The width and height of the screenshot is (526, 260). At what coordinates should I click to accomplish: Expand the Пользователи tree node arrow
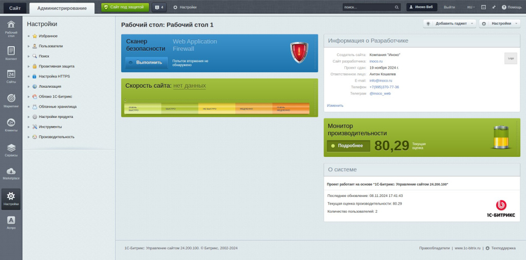(x=29, y=46)
